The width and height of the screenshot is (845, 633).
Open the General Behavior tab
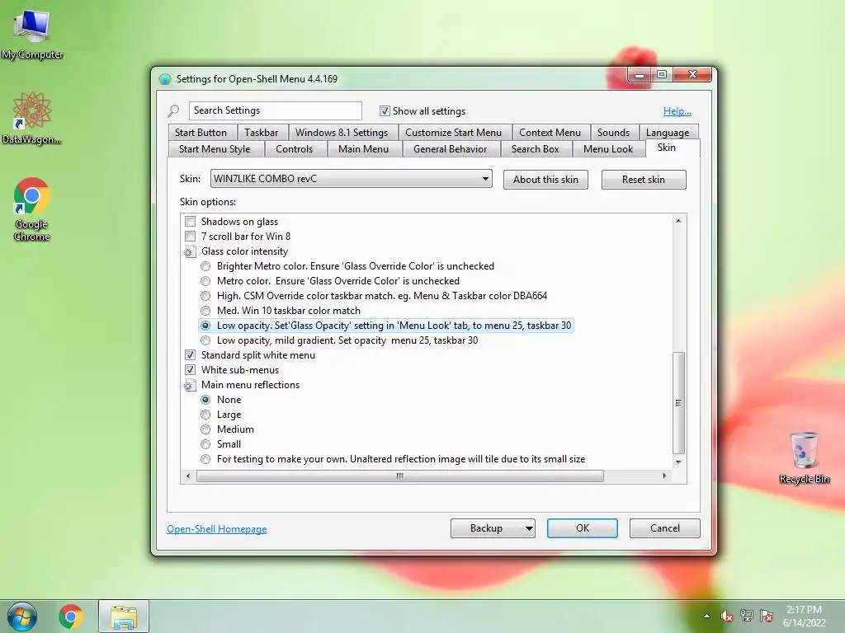tap(450, 149)
